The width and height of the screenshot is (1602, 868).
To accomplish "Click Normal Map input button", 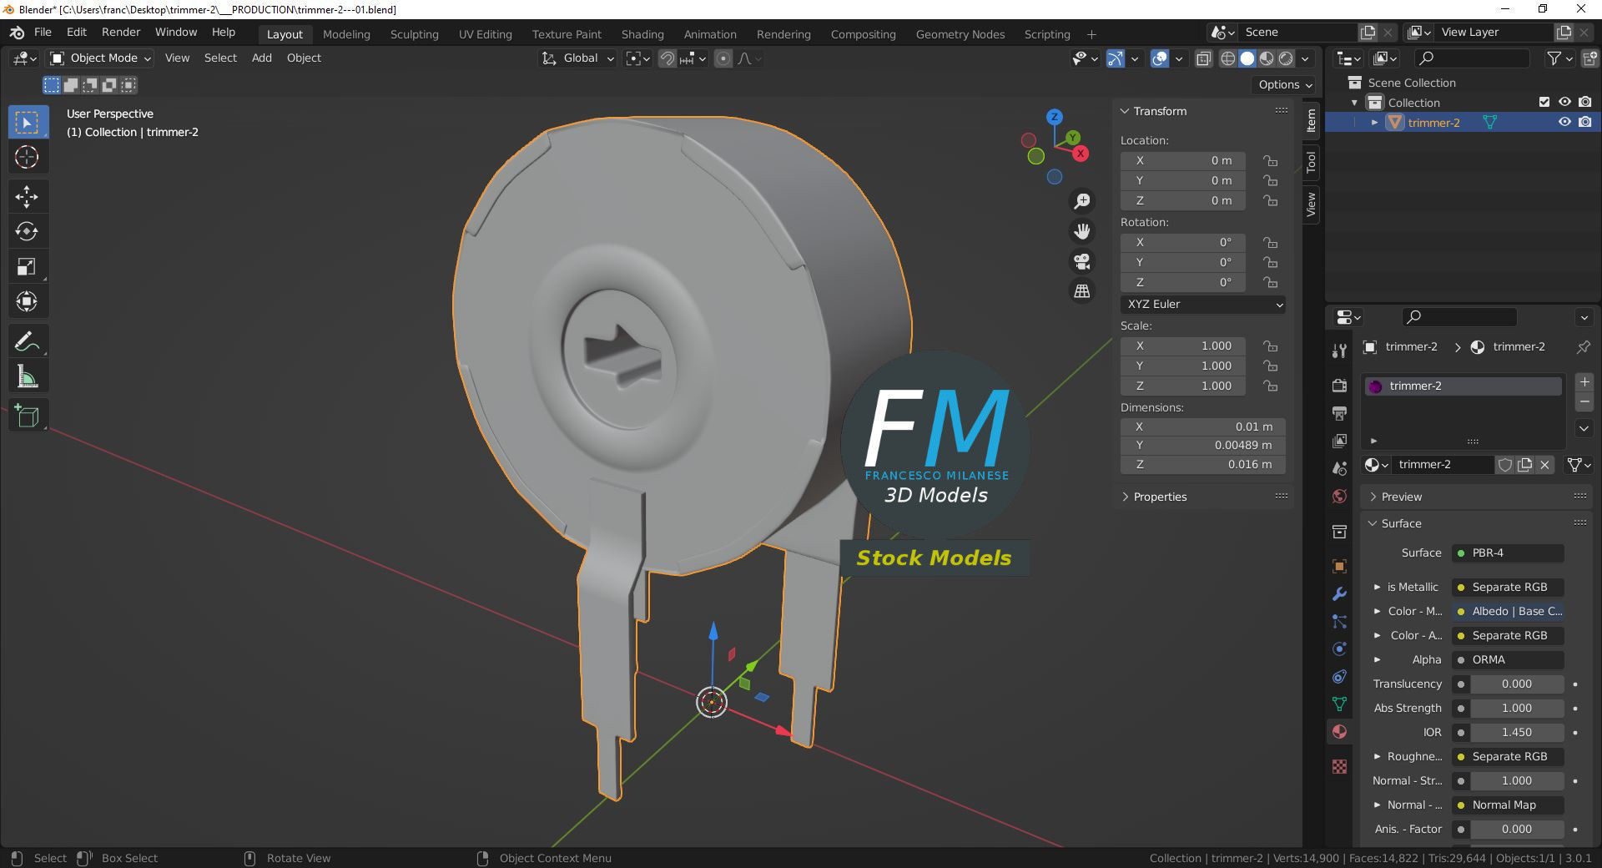I will pyautogui.click(x=1508, y=805).
